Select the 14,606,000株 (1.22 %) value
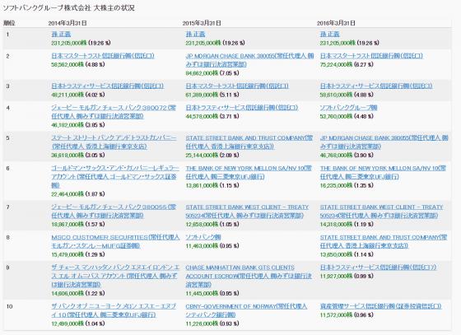Screen dimensions: 461x335 click(78, 293)
